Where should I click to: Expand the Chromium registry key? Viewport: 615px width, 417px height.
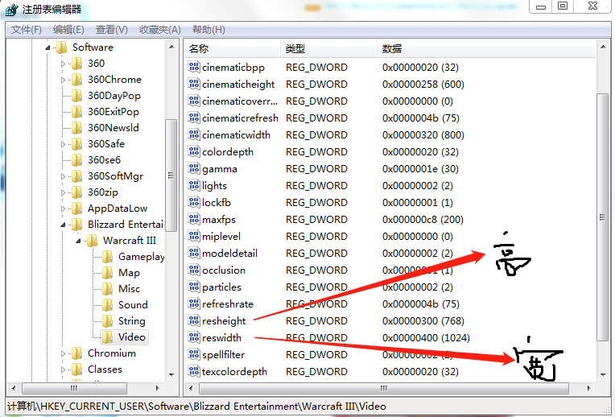tap(63, 353)
